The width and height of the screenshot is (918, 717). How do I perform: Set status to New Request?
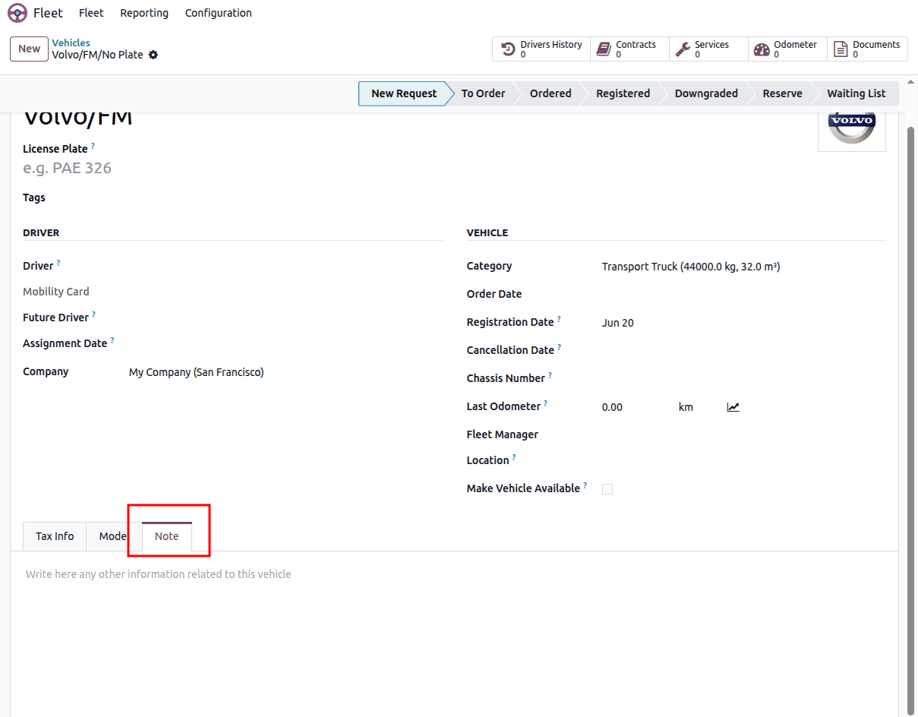404,93
